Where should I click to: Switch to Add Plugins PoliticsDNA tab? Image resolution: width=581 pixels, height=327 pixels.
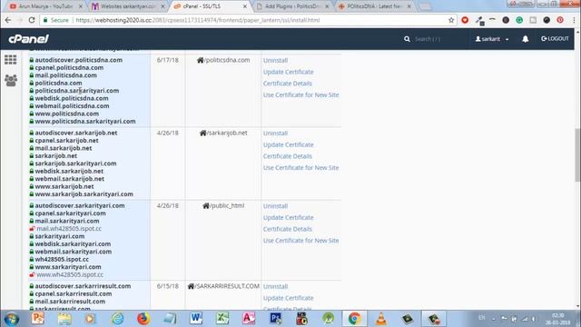(x=292, y=6)
